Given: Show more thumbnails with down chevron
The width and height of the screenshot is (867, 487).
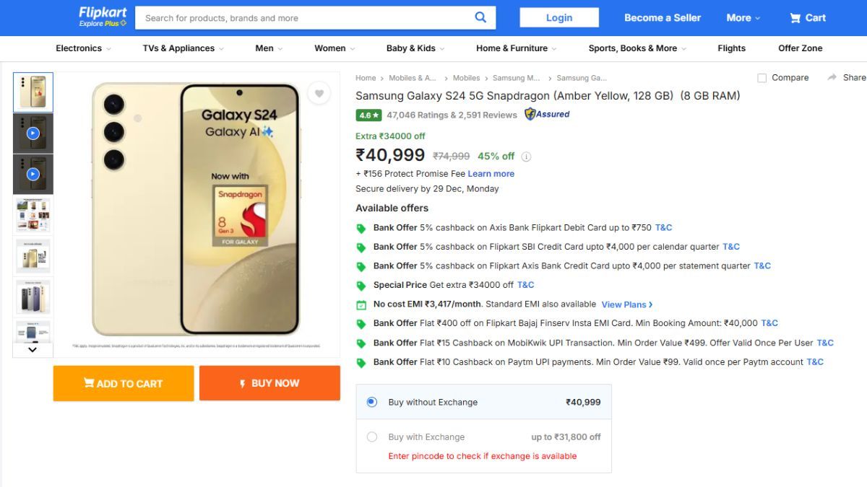Looking at the screenshot, I should tap(33, 349).
